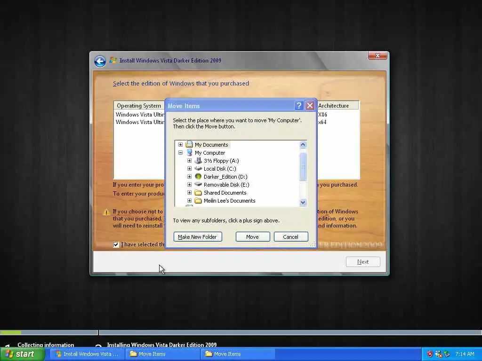Screen dimensions: 482x361
Task: Select 'My Computer' label in folder tree
Action: tap(210, 153)
